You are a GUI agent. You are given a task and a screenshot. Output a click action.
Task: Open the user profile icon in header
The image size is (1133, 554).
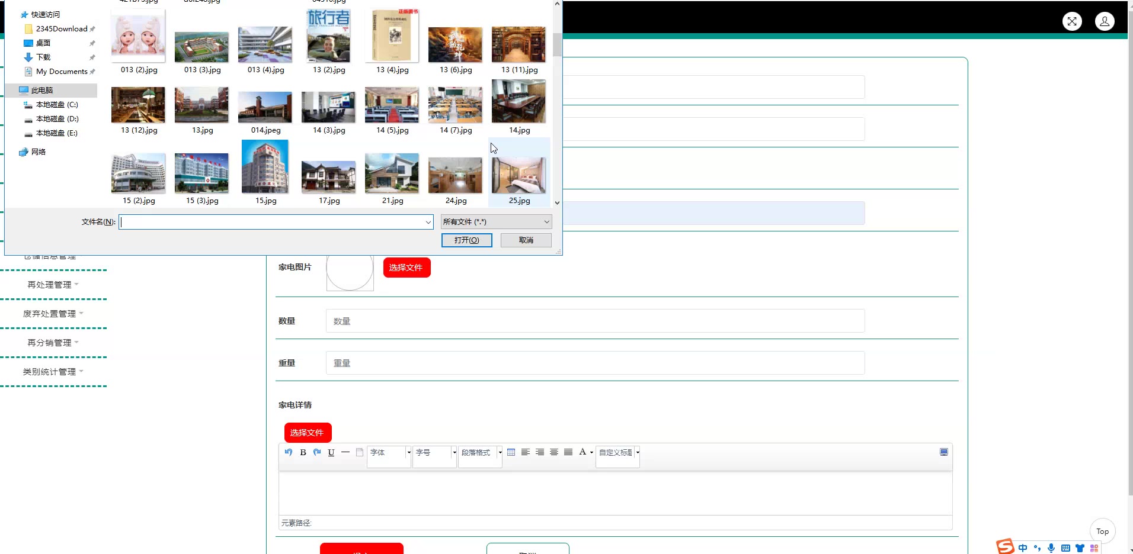(1105, 22)
